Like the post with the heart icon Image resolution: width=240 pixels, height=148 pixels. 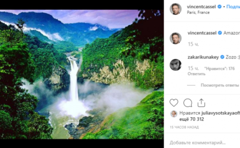pyautogui.click(x=174, y=103)
